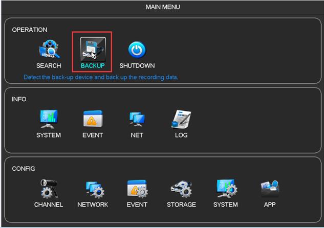
Task: Click the LOG text label
Action: click(181, 135)
